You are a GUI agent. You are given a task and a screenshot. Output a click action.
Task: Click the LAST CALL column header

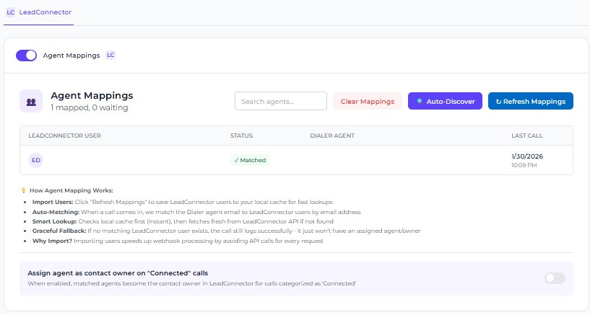pyautogui.click(x=526, y=136)
